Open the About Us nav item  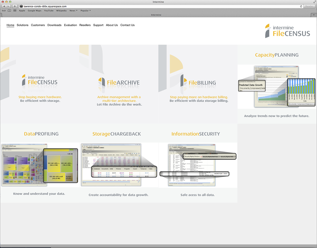point(112,25)
